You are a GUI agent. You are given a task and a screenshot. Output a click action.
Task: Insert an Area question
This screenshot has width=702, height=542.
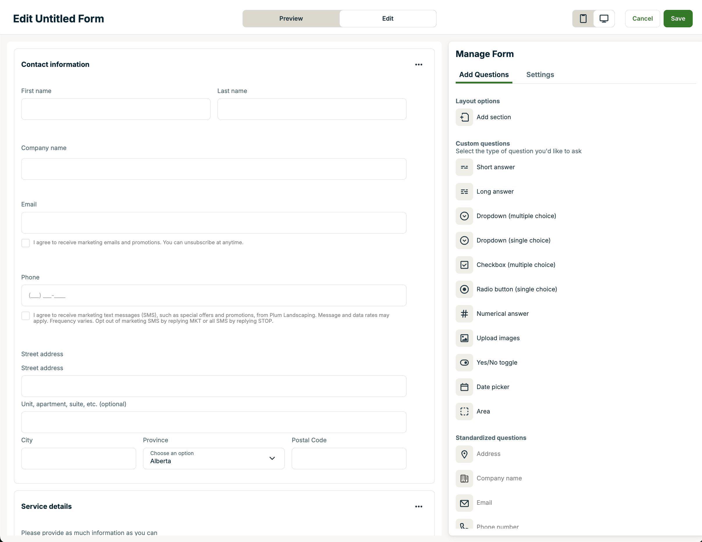tap(483, 411)
